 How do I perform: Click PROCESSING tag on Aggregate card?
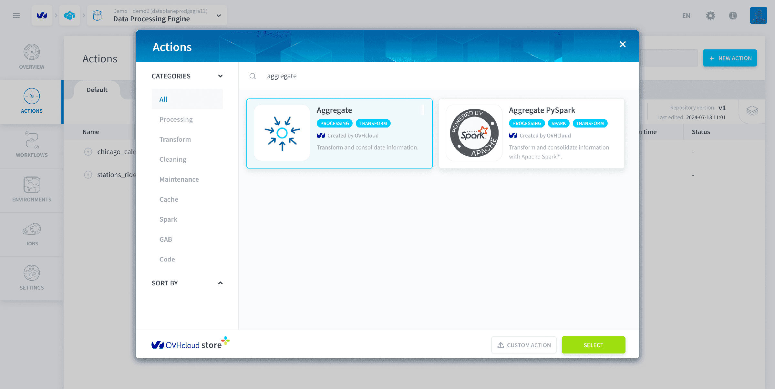click(x=335, y=123)
